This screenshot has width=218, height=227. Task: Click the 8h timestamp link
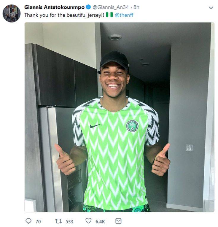(x=136, y=7)
